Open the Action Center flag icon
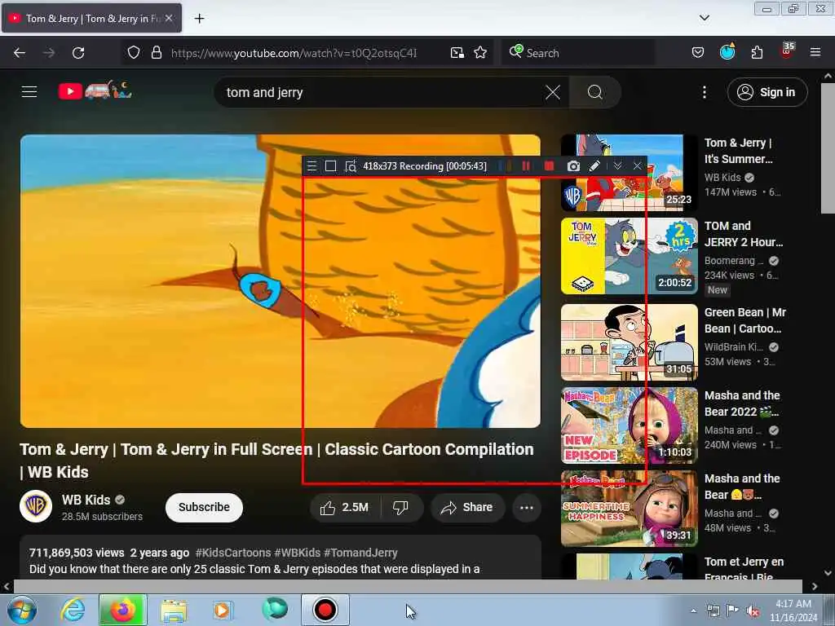The height and width of the screenshot is (626, 835). coord(733,611)
